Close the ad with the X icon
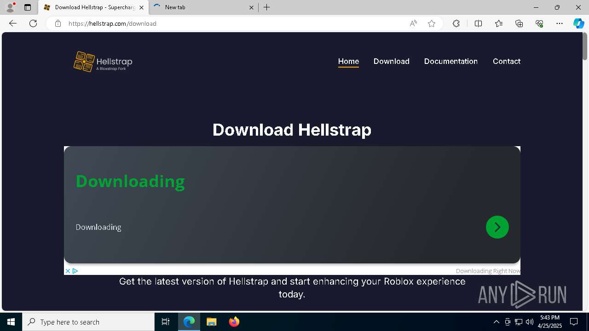The height and width of the screenshot is (331, 589). pyautogui.click(x=68, y=271)
